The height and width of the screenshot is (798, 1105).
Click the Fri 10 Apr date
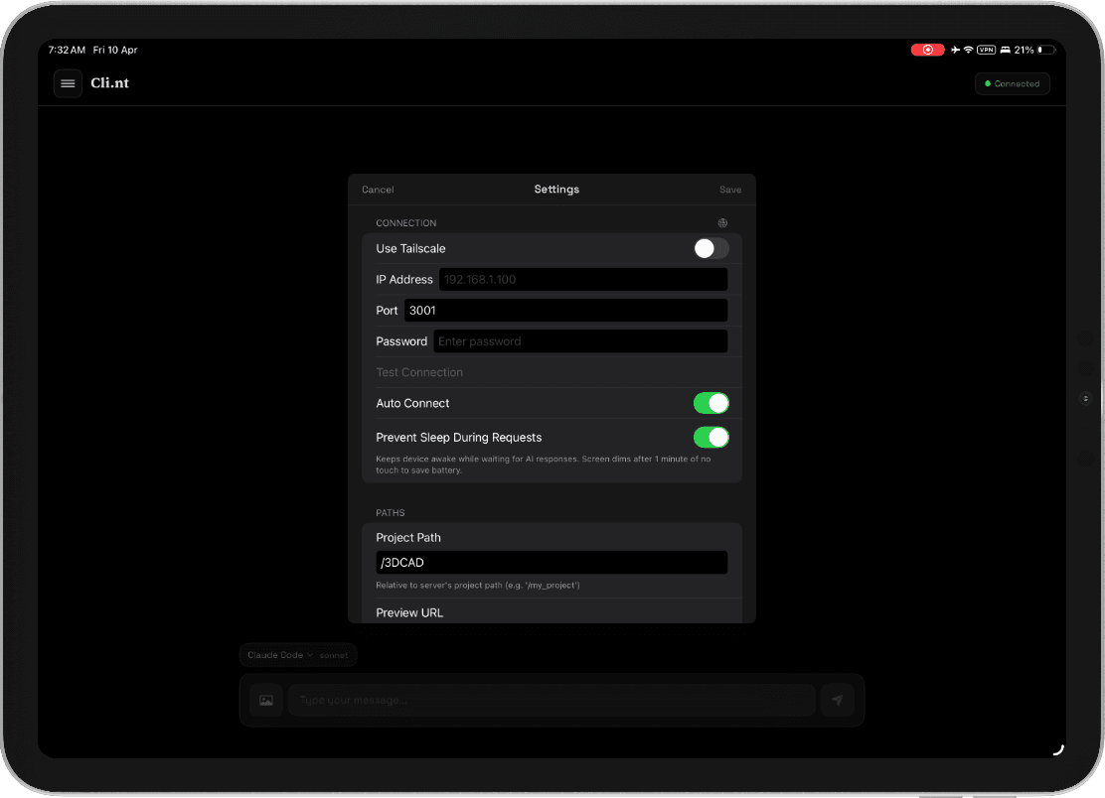pos(115,50)
